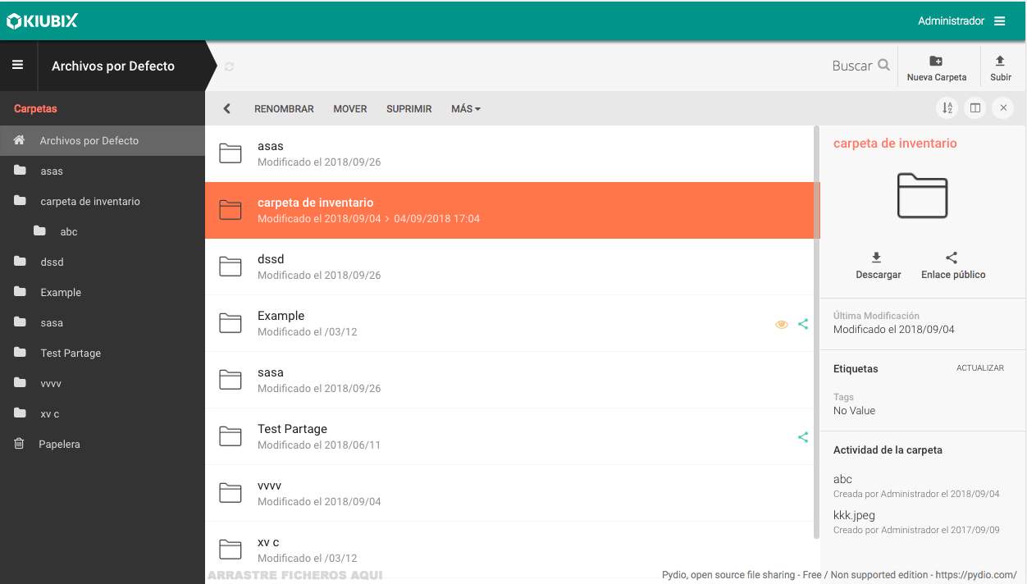This screenshot has height=584, width=1027.
Task: Click SUPRIMIR in the action bar
Action: click(409, 109)
